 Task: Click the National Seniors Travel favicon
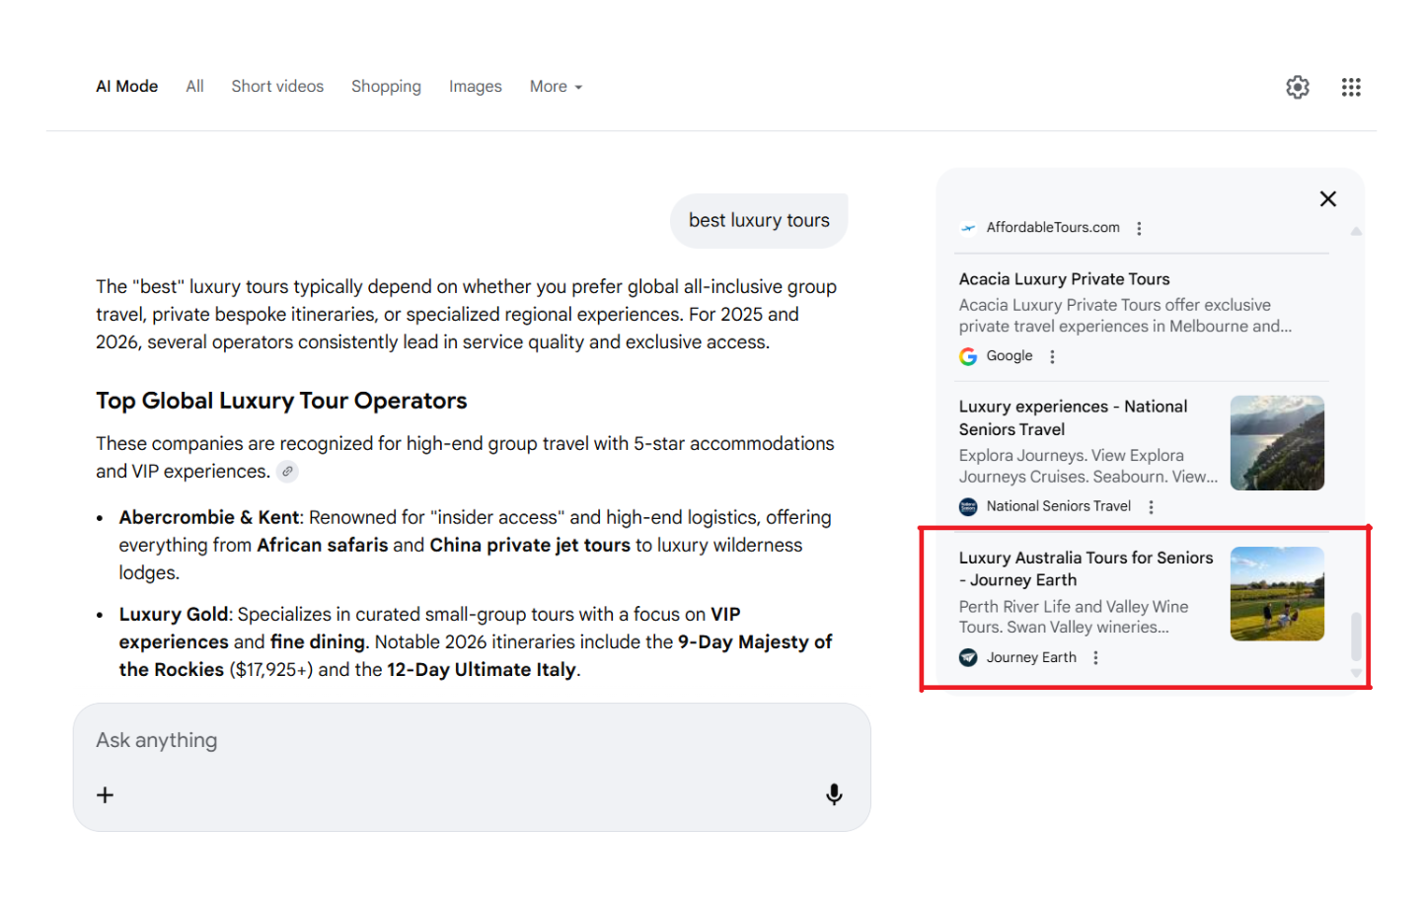(968, 506)
